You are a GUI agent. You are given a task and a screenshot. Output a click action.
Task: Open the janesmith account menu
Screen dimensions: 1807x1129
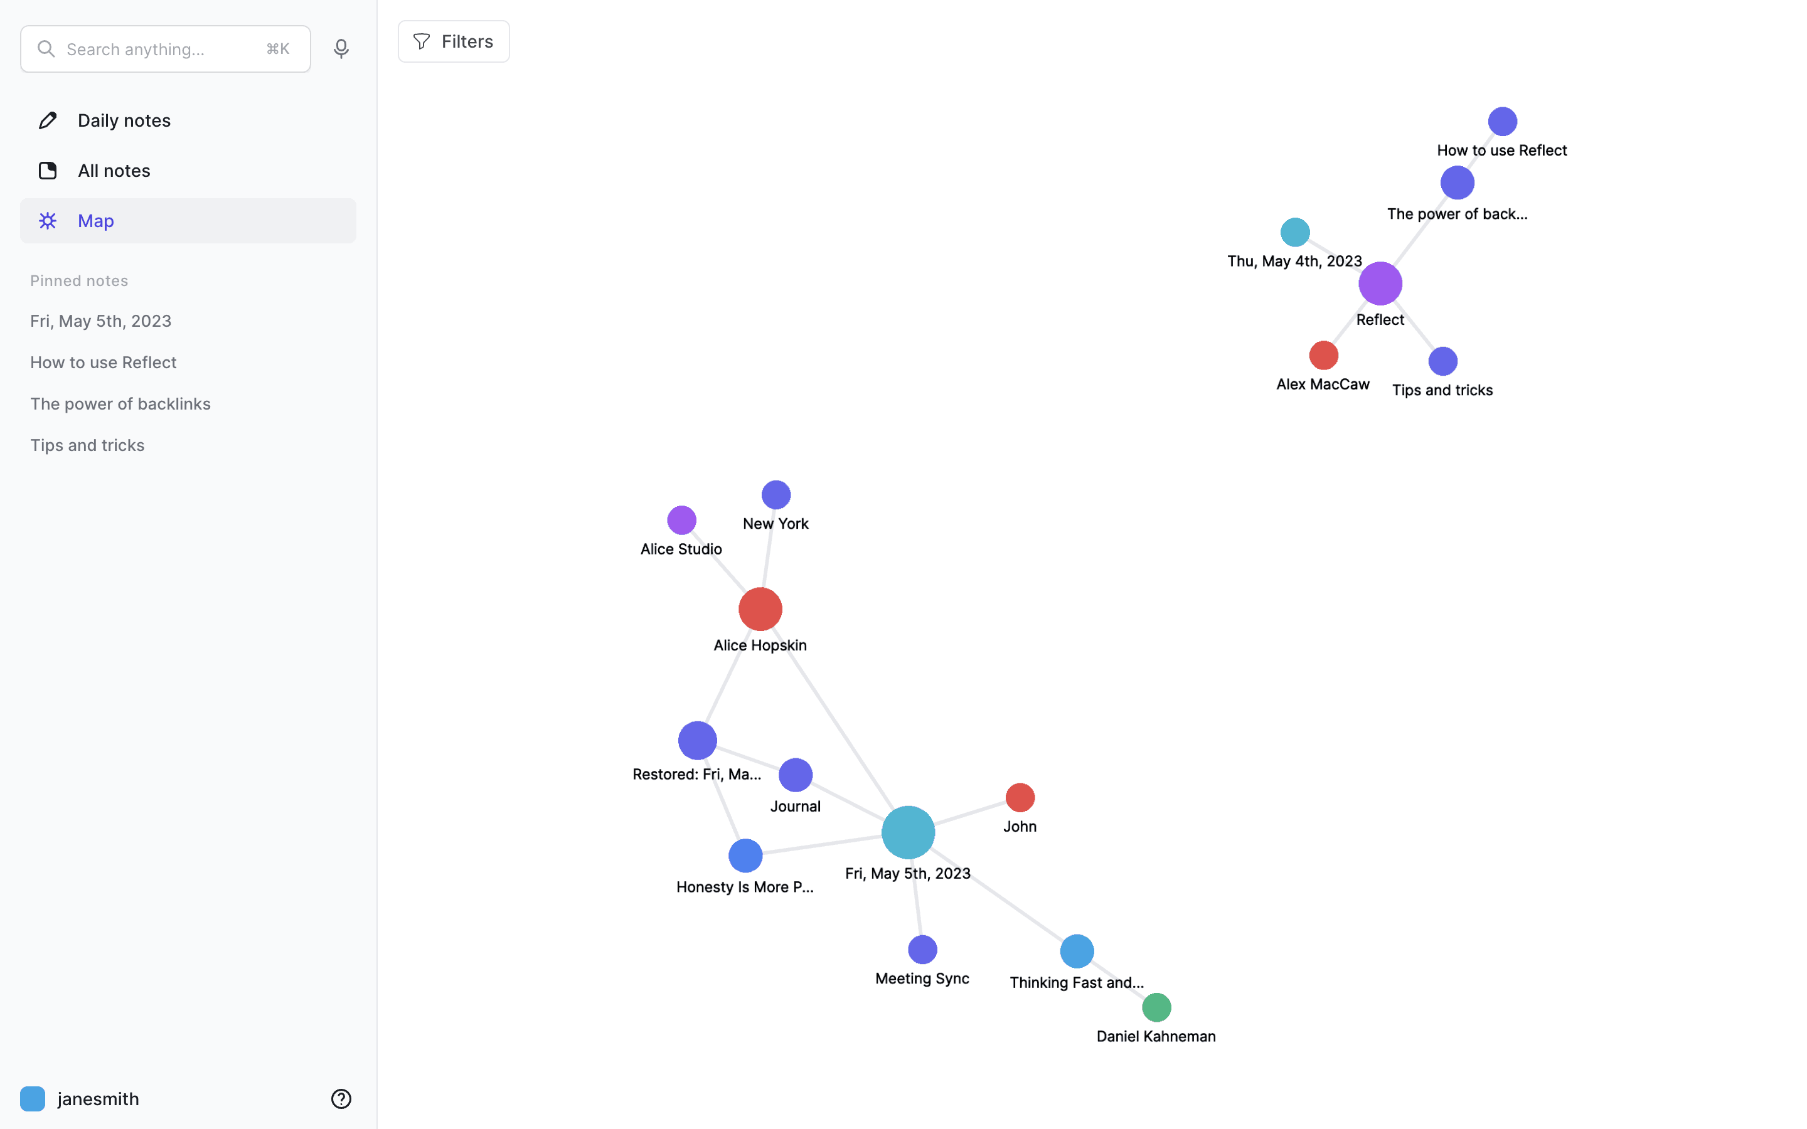point(98,1098)
